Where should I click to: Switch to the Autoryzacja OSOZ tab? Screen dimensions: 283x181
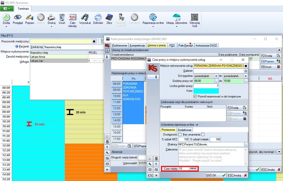point(206,45)
